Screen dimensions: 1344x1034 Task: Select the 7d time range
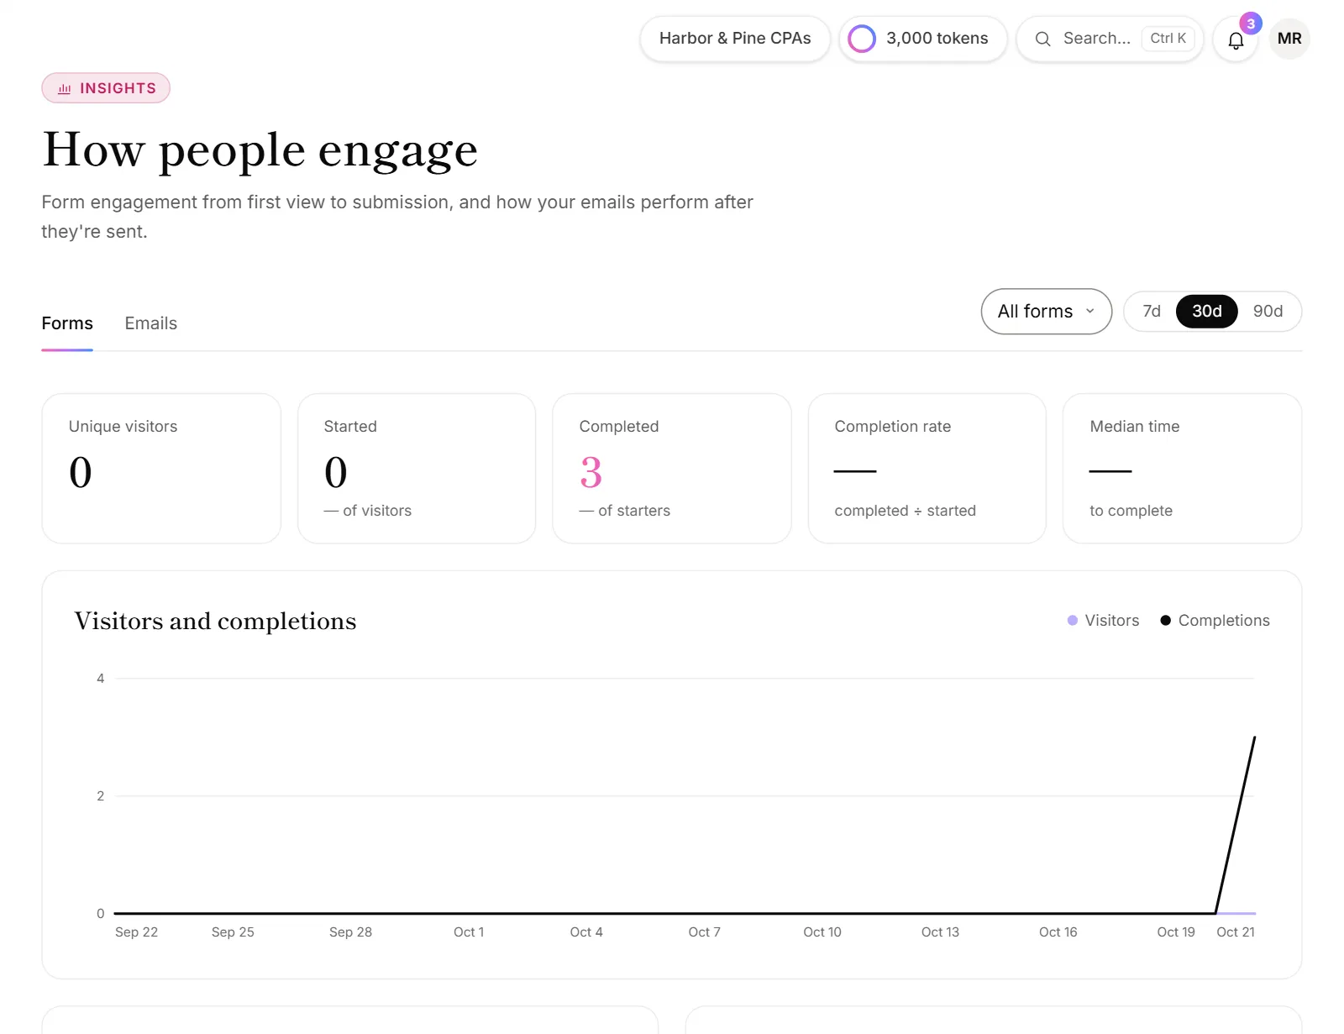click(1152, 312)
